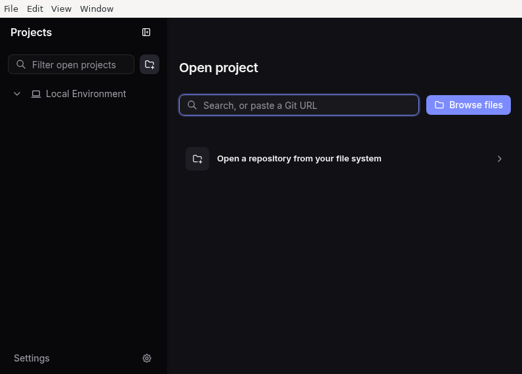Click magnifier icon in Filter open projects
Image resolution: width=522 pixels, height=374 pixels.
pos(21,64)
